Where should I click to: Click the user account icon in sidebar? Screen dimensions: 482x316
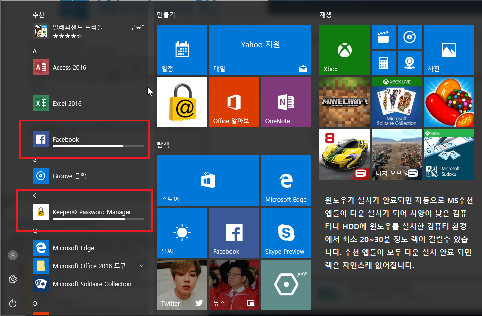coord(13,255)
